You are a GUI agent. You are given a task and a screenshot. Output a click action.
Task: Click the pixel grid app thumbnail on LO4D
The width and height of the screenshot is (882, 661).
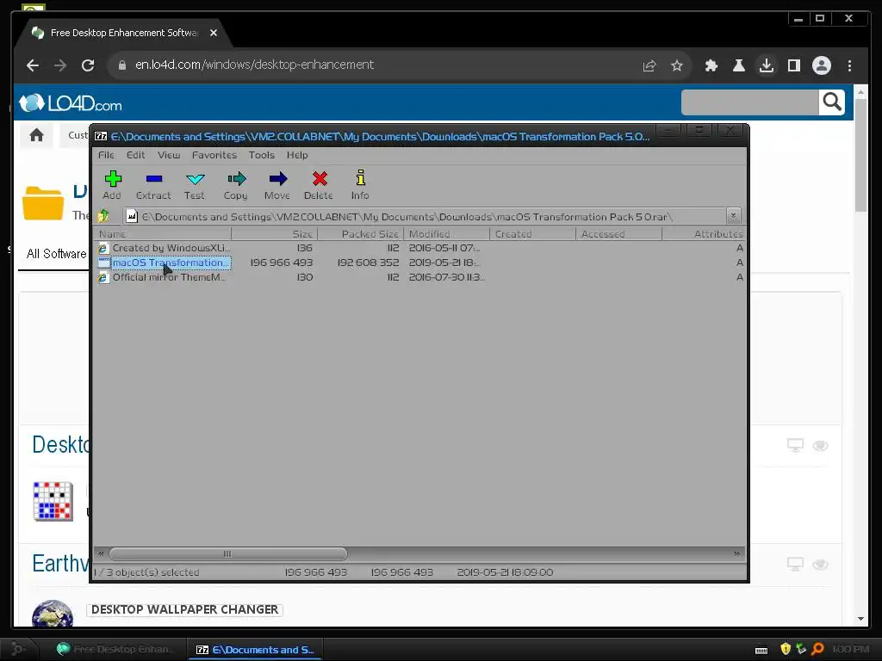(x=53, y=501)
